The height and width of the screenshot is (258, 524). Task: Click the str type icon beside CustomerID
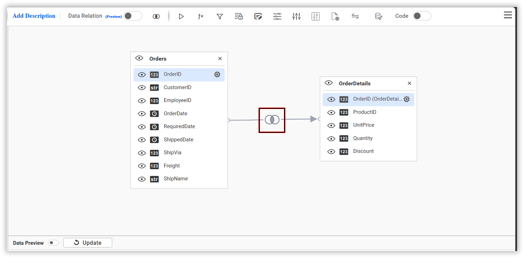pos(154,88)
